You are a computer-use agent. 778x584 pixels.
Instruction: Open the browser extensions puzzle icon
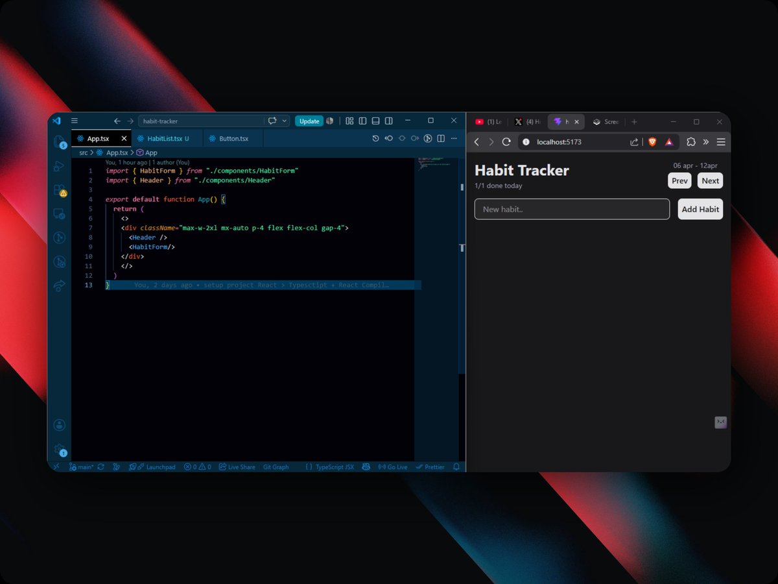point(690,141)
